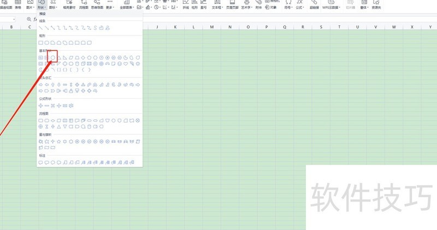The image size is (437, 230).
Task: Choose the diamond basic shape
Action: click(x=83, y=58)
